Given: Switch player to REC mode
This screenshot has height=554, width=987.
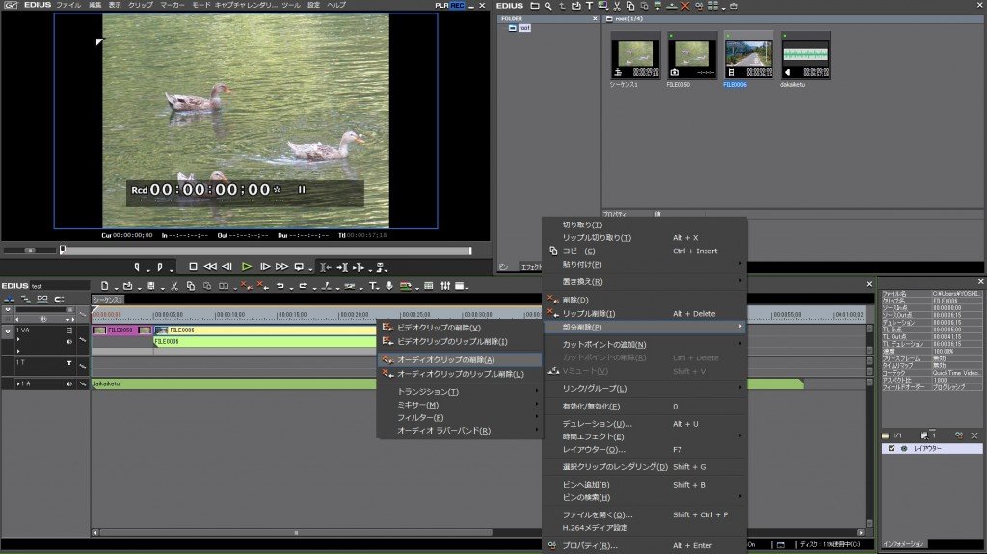Looking at the screenshot, I should coord(457,5).
